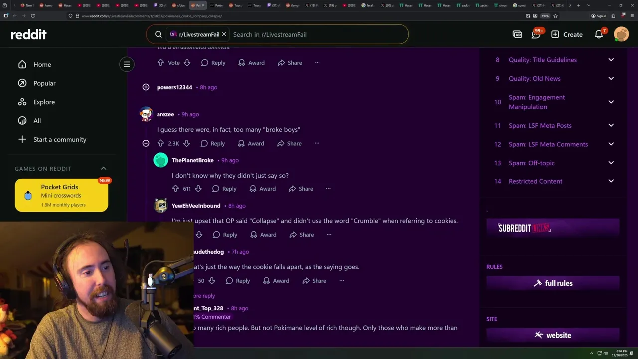Click the full rules button
This screenshot has height=359, width=638.
coord(553,283)
